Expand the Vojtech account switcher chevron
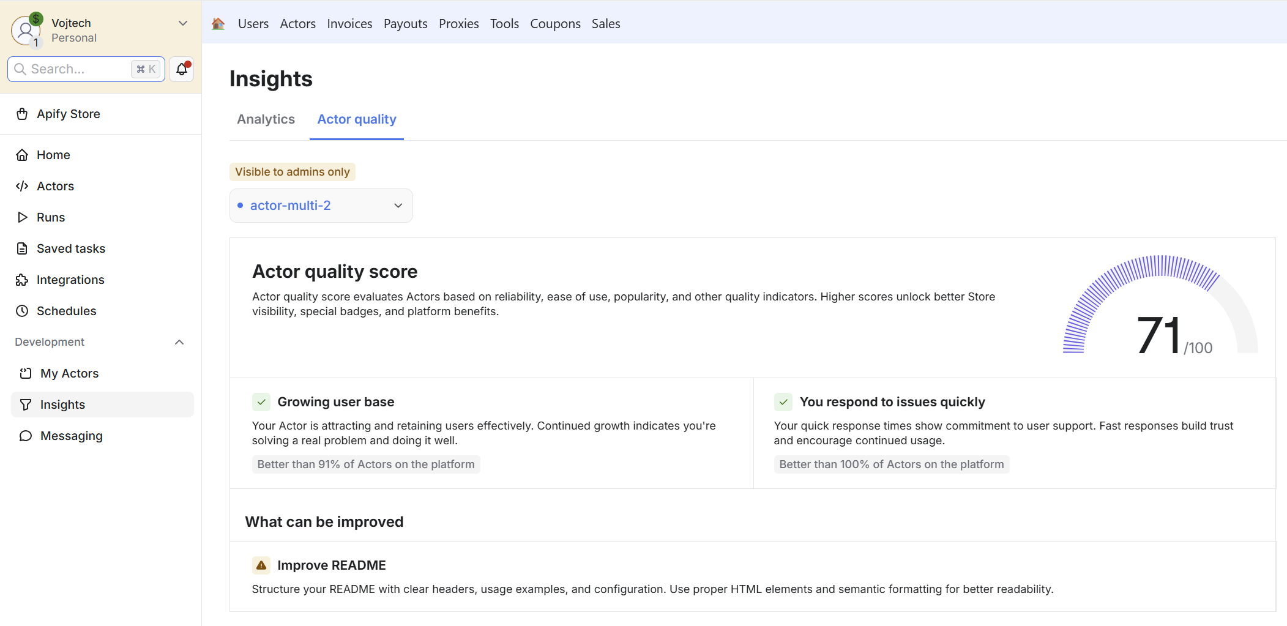Screen dimensions: 1287x626 coord(182,23)
